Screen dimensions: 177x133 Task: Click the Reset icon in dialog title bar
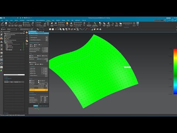[x=45, y=33]
